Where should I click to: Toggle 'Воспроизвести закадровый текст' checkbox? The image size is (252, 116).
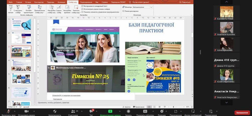tap(82, 6)
